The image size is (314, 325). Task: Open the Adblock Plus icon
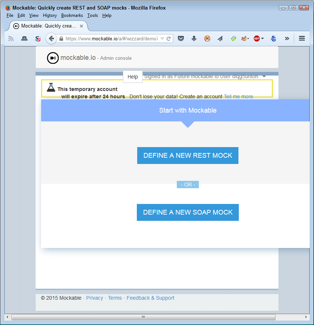(x=257, y=38)
